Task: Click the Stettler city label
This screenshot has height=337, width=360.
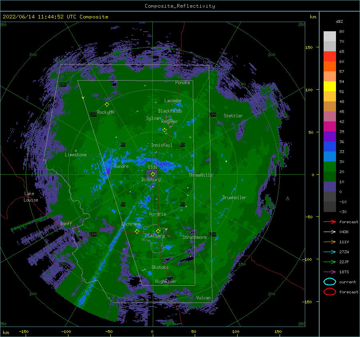Action: [x=233, y=116]
